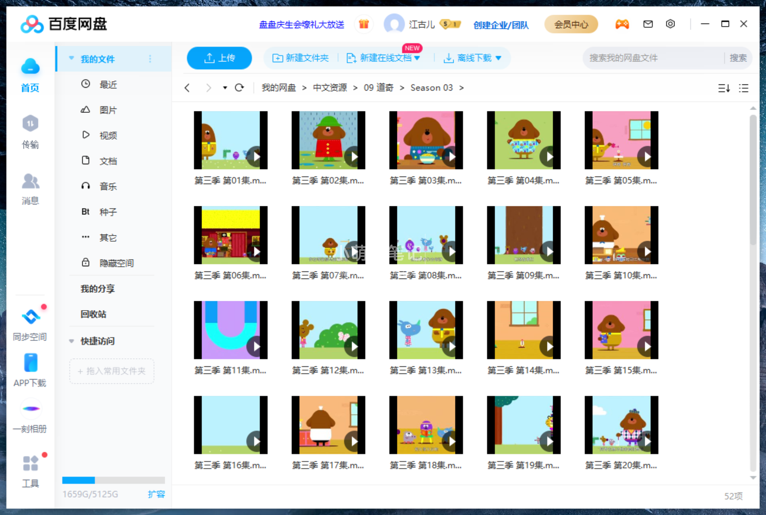Select 视频 in the sidebar
Screen dimensions: 766x515
(x=108, y=135)
